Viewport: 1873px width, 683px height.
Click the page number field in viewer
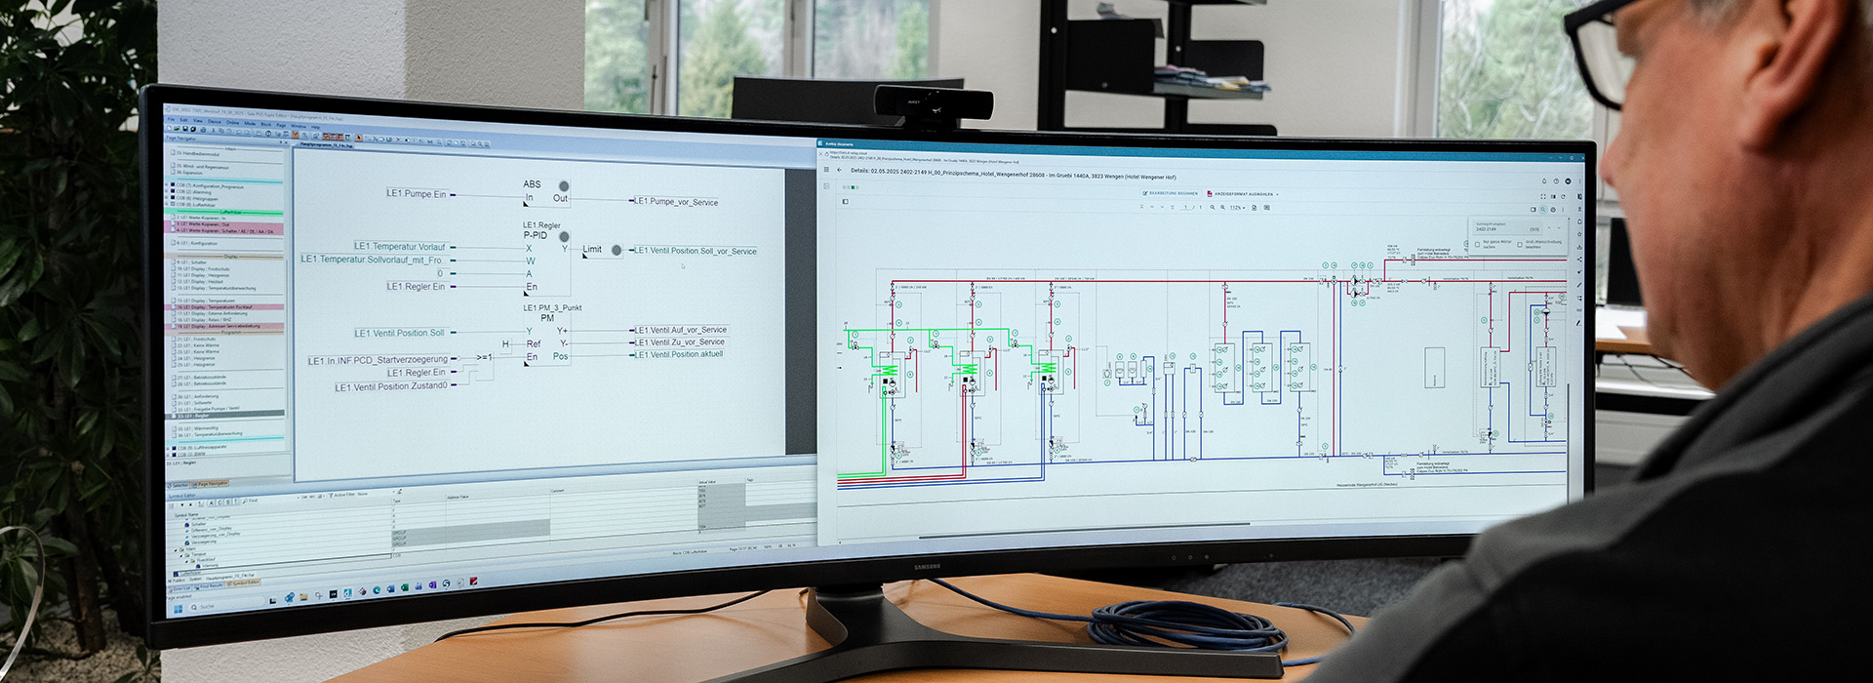pos(1186,207)
